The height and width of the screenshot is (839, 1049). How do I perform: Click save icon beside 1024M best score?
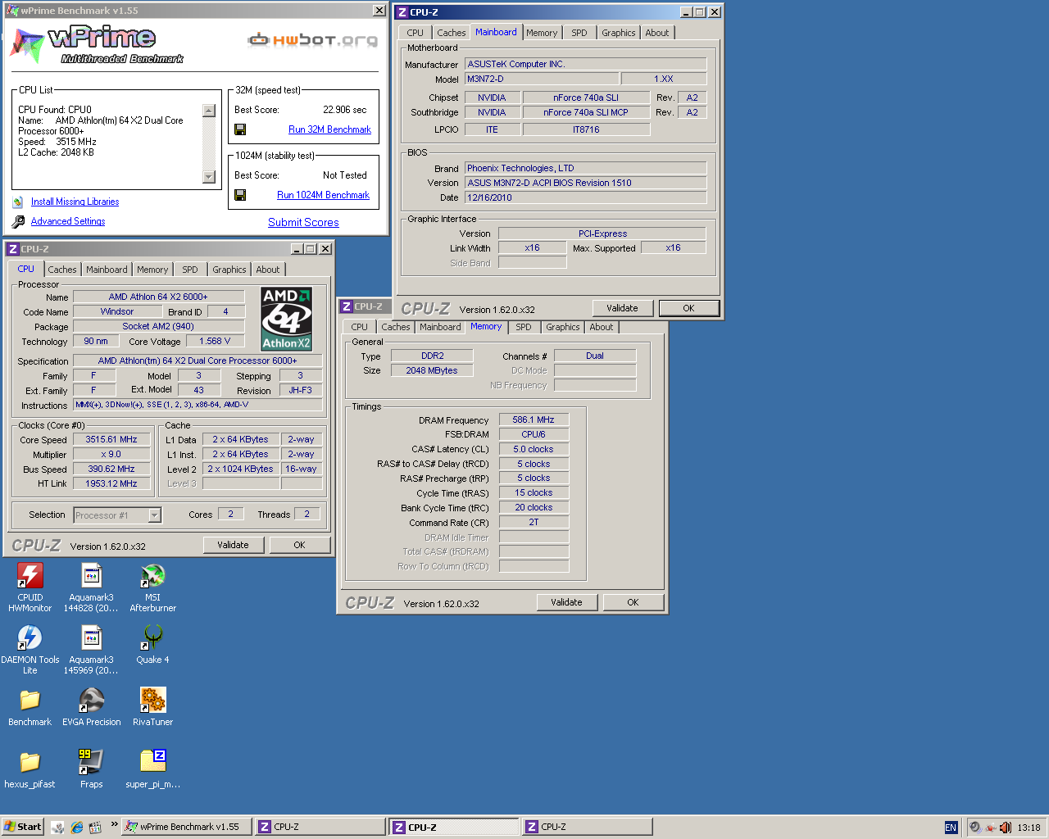[x=240, y=195]
